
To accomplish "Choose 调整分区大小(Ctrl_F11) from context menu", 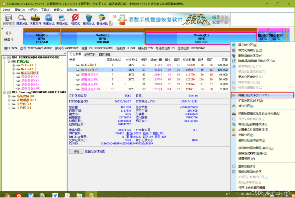I will click(x=262, y=95).
